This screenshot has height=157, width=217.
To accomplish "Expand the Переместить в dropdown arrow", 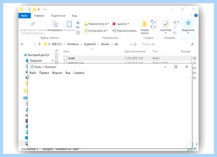I will tap(108, 24).
